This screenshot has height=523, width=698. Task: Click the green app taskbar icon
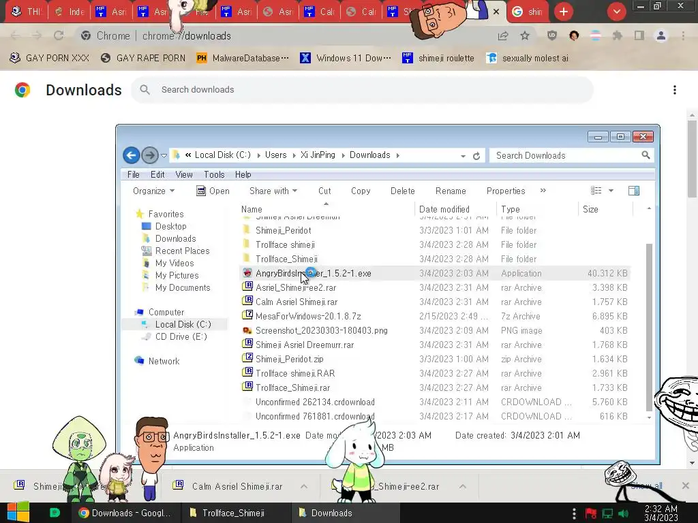click(x=55, y=513)
